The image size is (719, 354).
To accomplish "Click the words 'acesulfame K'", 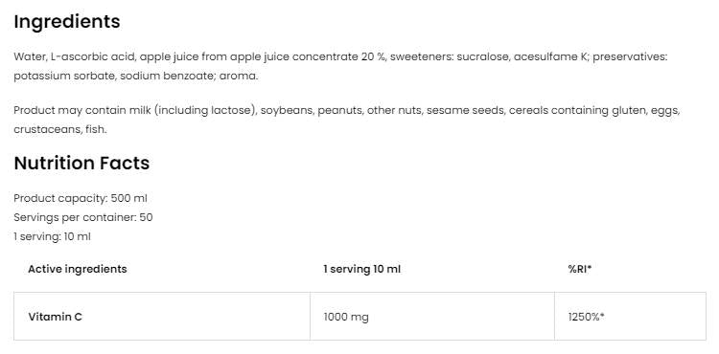I will [x=550, y=56].
